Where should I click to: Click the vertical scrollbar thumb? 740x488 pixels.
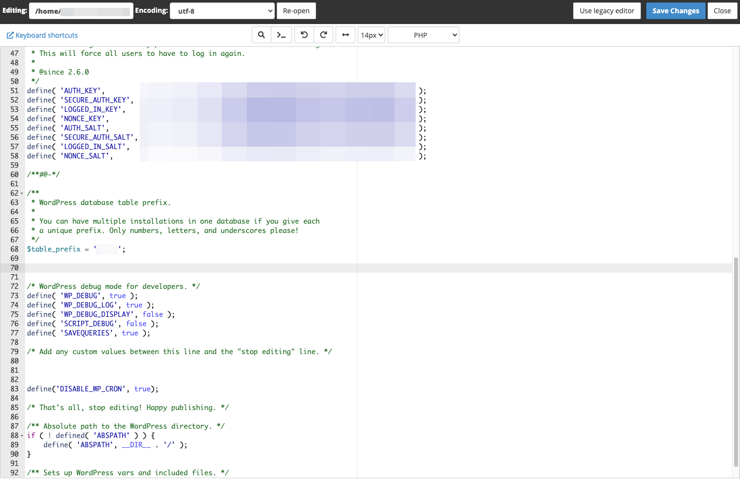736,362
